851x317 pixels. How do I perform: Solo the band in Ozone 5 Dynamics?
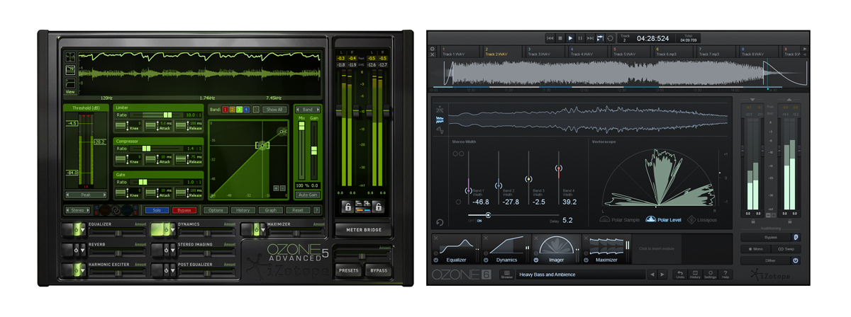point(157,210)
